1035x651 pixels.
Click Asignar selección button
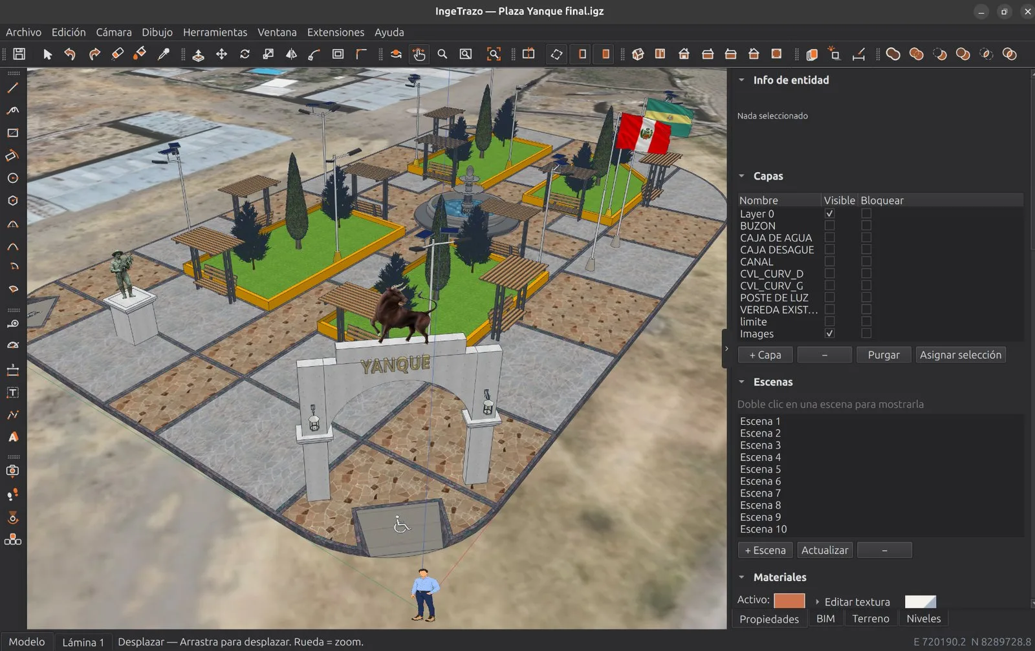961,355
